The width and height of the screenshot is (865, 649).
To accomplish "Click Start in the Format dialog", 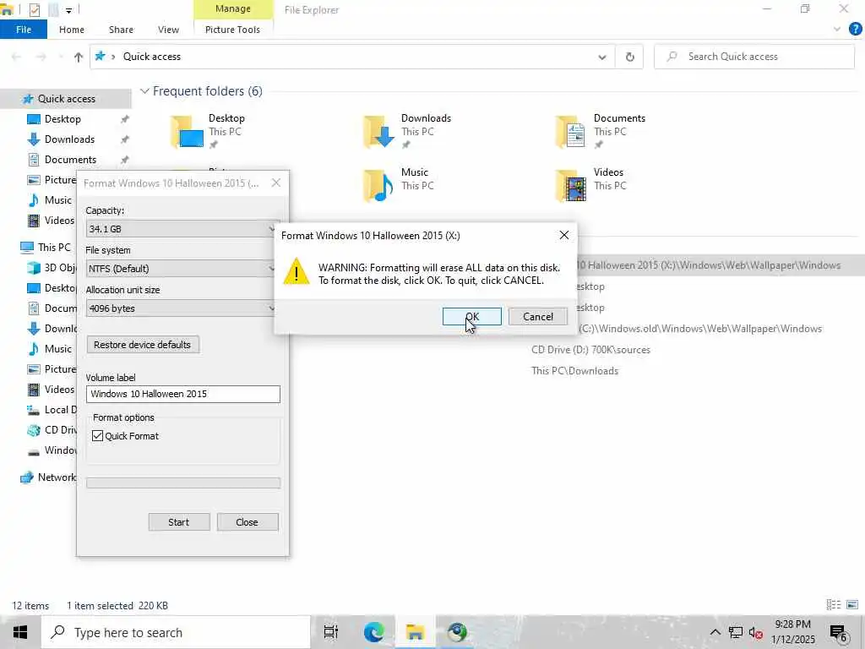I will (179, 522).
